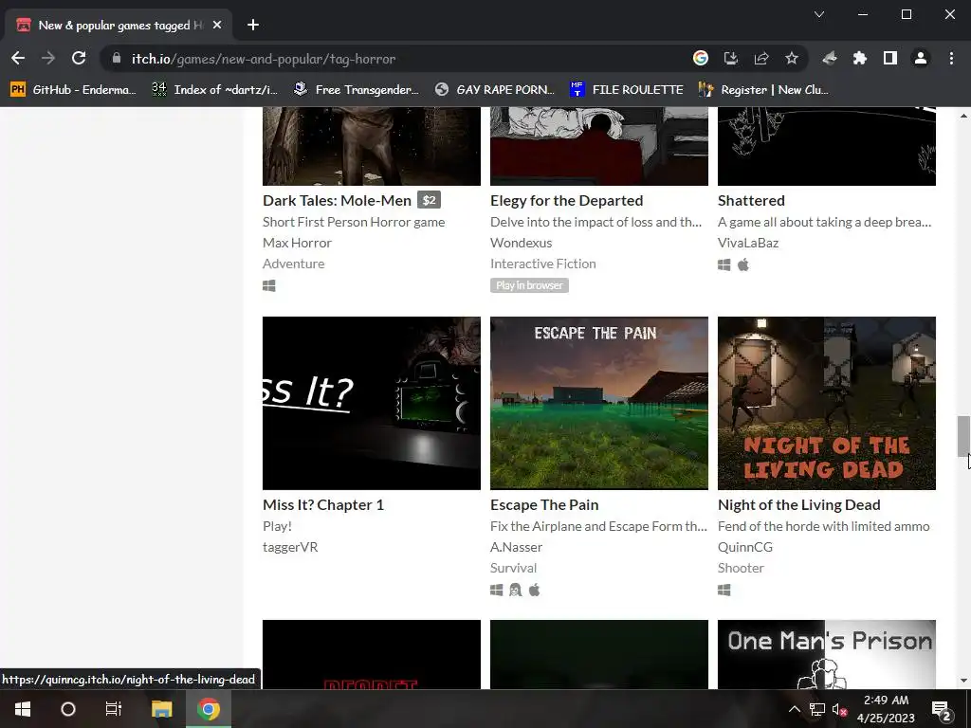
Task: Open Escape The Pain title link
Action: [x=544, y=504]
